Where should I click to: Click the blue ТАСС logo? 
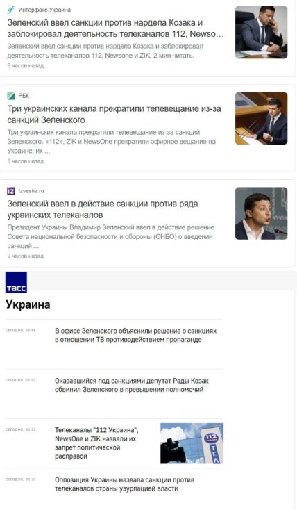(16, 282)
